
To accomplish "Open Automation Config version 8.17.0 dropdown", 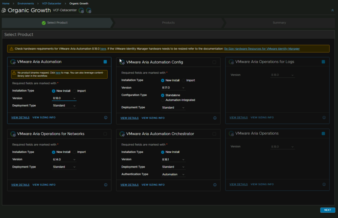I will (173, 88).
